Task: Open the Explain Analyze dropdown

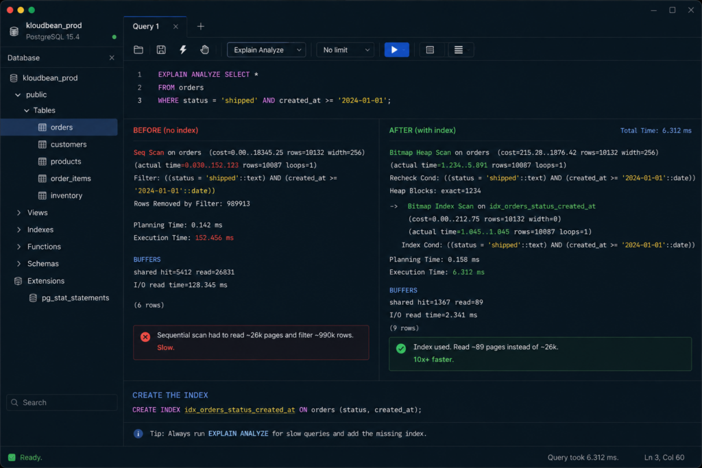Action: click(267, 49)
